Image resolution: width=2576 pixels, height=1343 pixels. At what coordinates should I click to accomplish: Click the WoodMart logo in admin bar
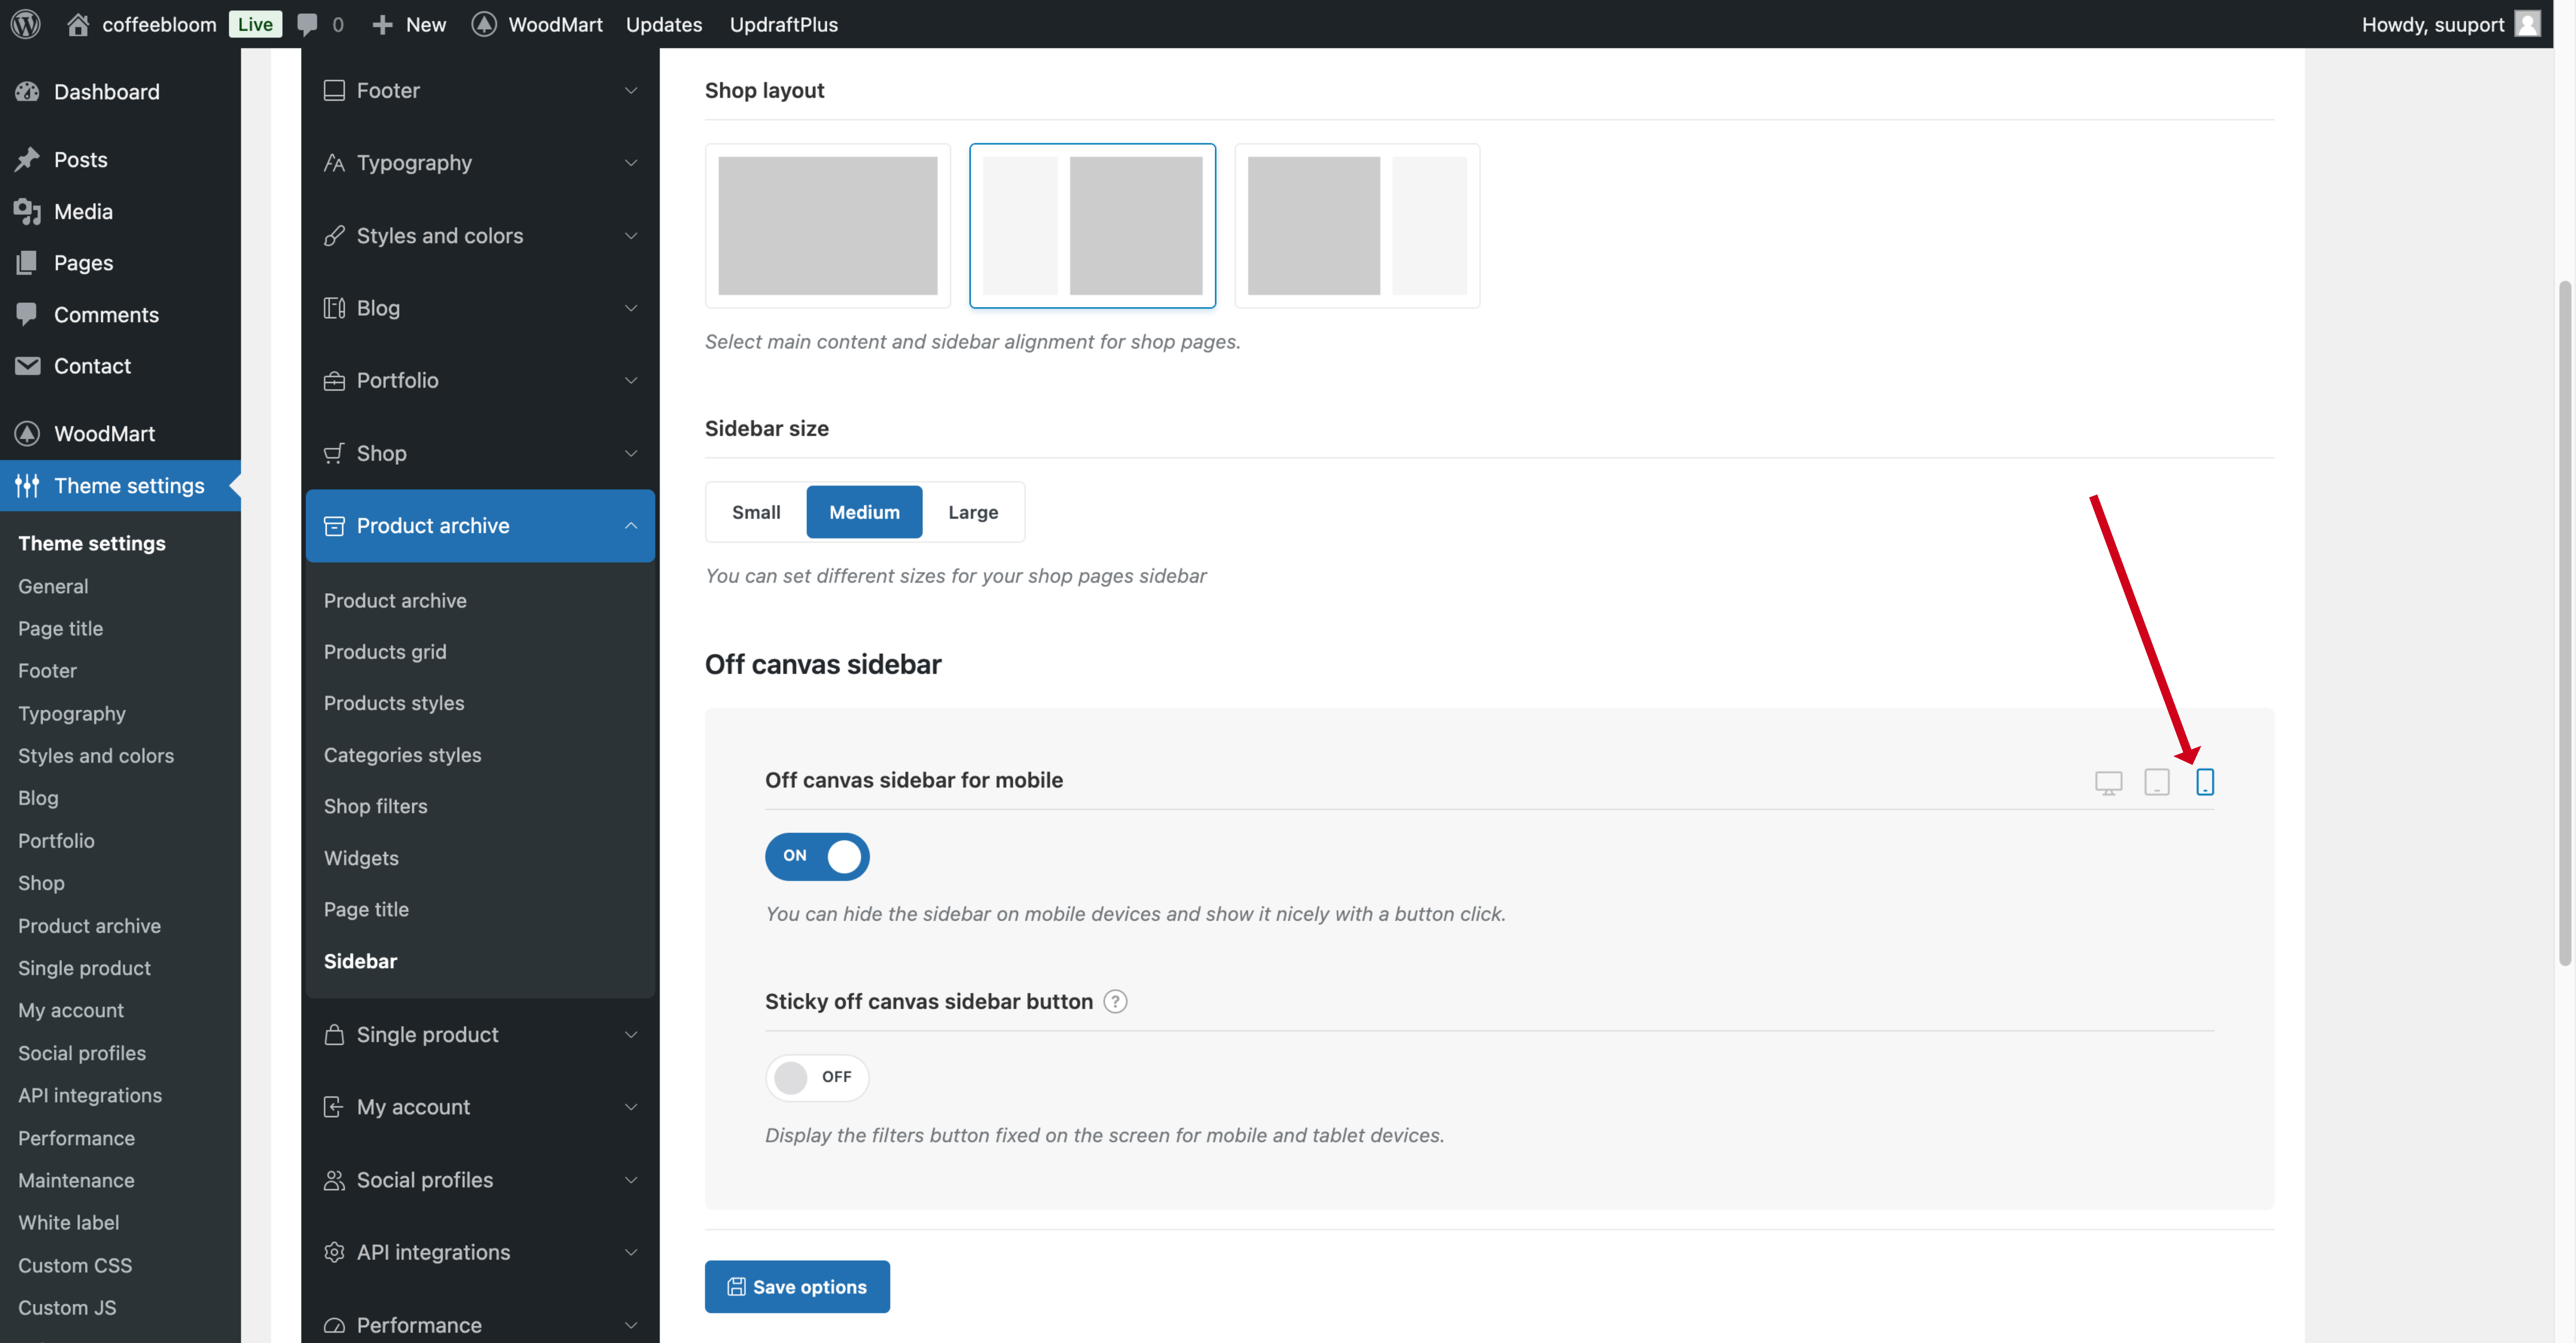[x=484, y=24]
